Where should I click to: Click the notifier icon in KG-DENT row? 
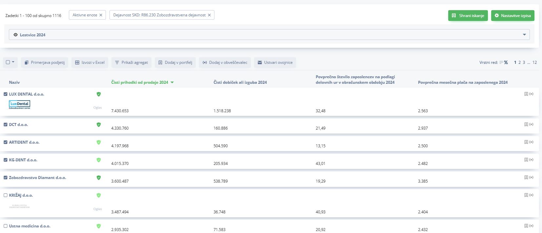[531, 160]
